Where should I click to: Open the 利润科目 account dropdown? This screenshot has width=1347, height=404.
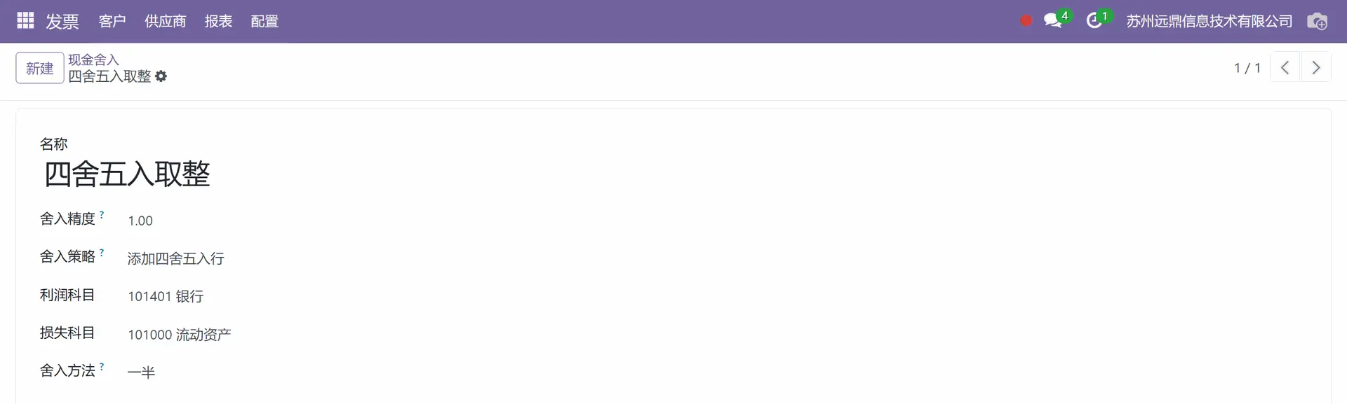click(166, 296)
